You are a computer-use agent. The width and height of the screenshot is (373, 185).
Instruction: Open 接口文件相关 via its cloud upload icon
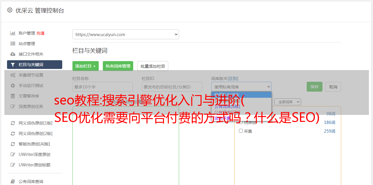(x=13, y=54)
